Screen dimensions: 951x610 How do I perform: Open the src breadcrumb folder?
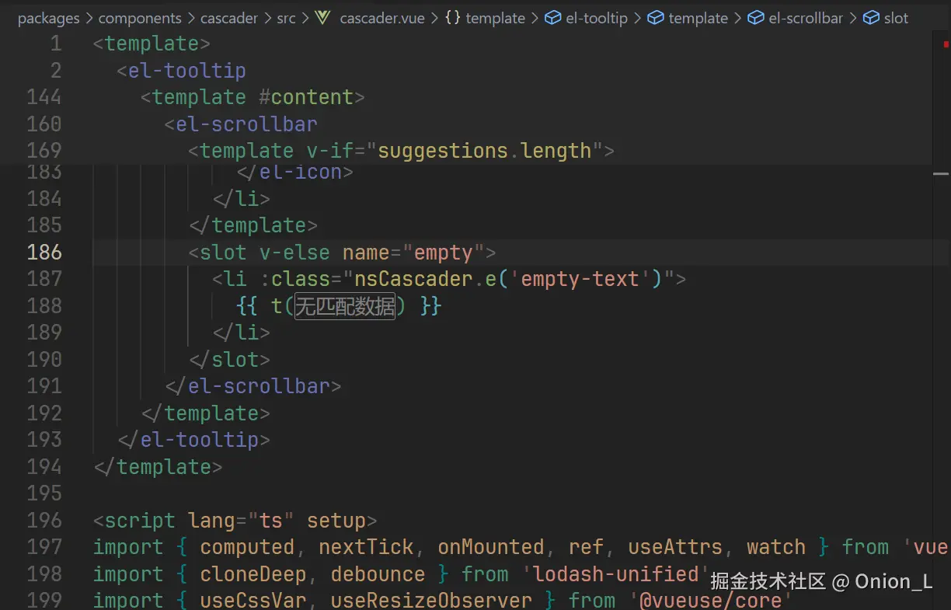tap(286, 18)
